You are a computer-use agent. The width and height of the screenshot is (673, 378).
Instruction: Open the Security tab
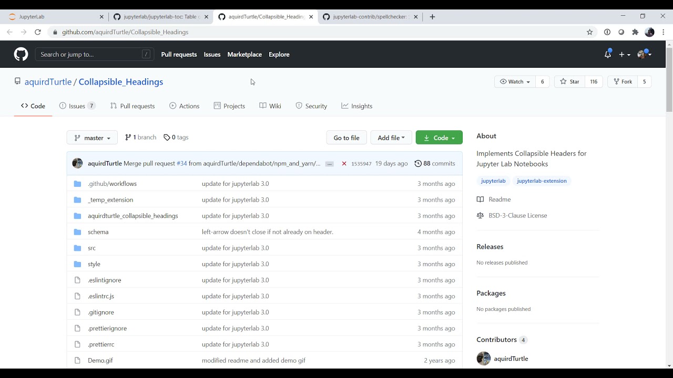[x=311, y=106]
